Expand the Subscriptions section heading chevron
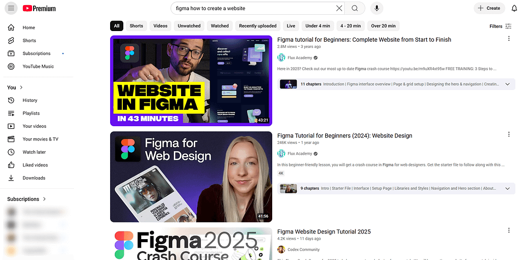This screenshot has height=260, width=522. point(44,199)
